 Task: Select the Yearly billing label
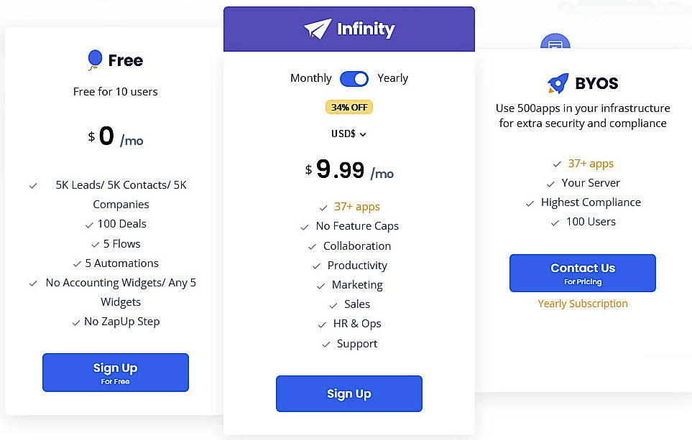[x=393, y=78]
